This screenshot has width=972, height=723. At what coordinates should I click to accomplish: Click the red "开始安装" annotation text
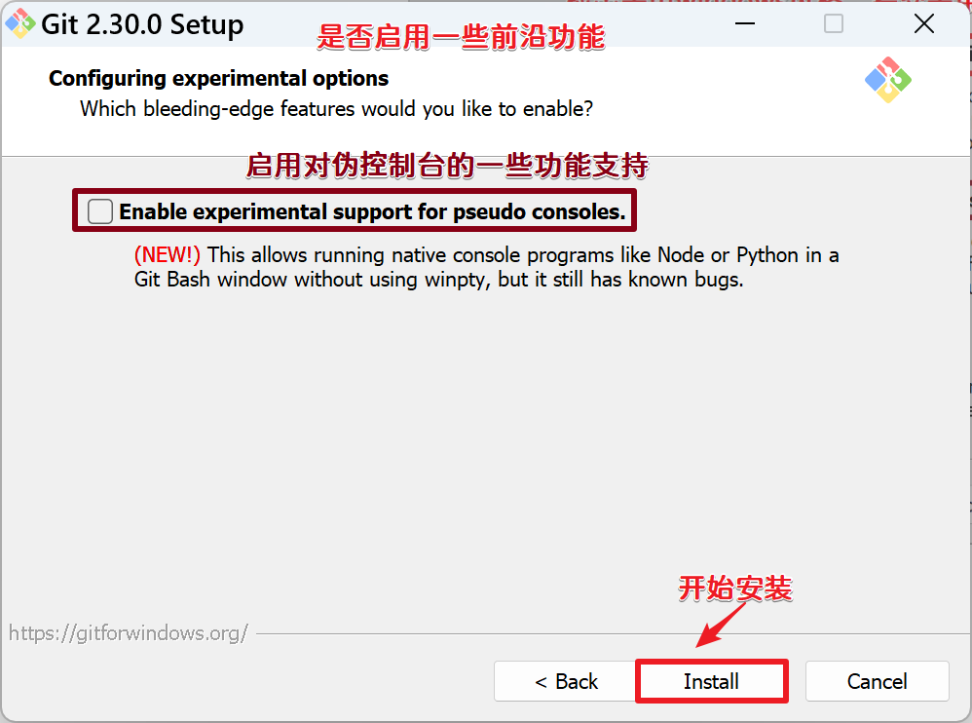click(x=734, y=588)
